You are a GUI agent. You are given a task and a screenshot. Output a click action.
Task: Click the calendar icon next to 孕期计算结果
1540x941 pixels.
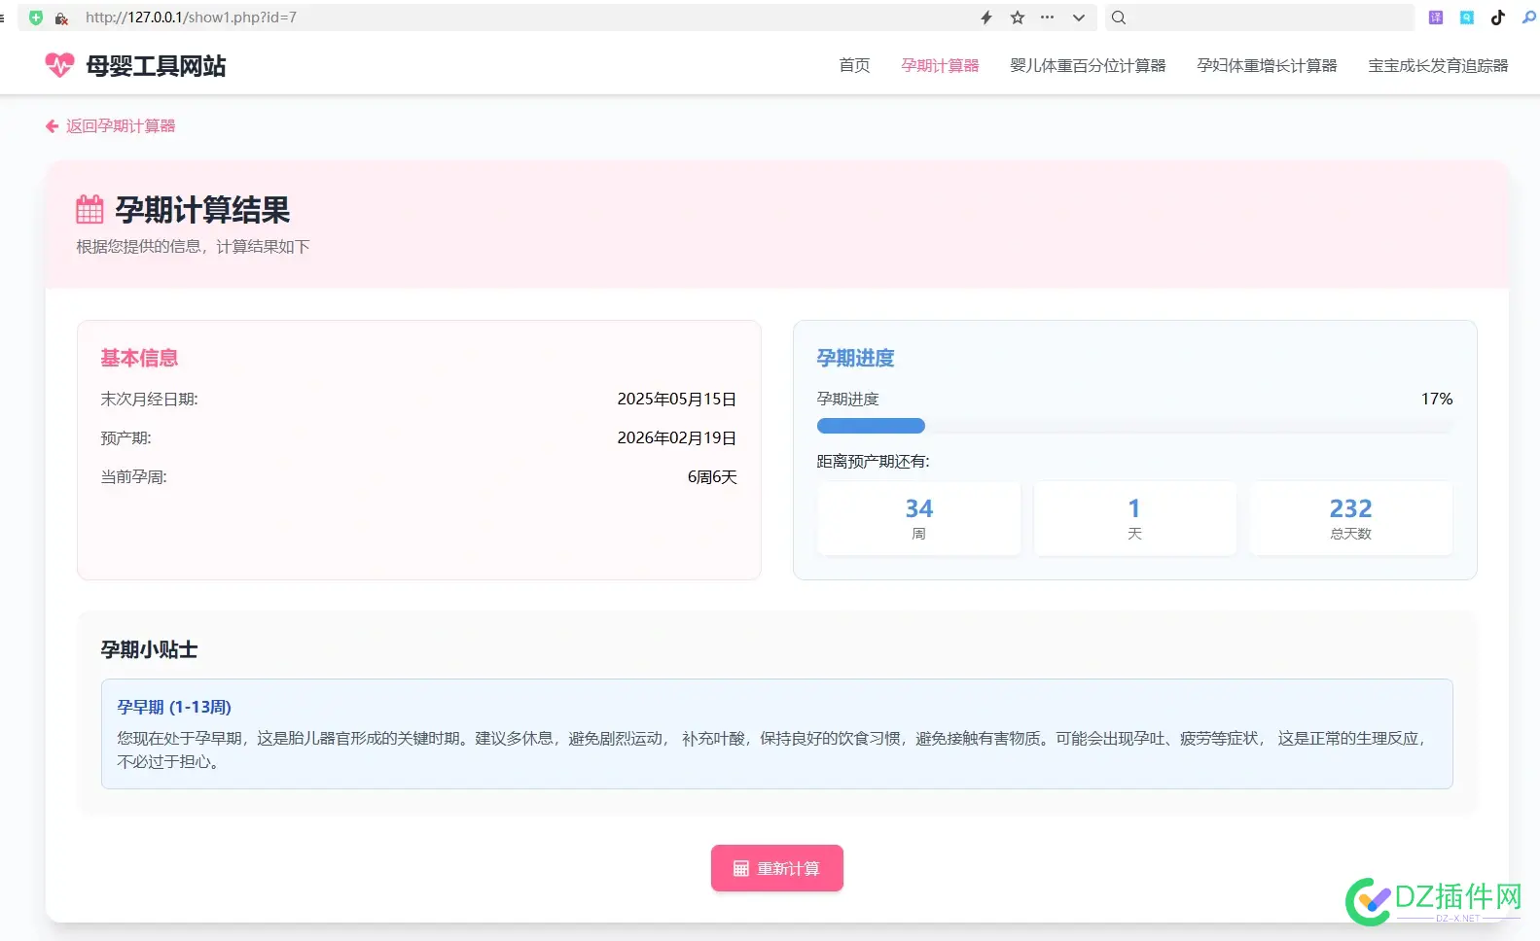pyautogui.click(x=90, y=210)
